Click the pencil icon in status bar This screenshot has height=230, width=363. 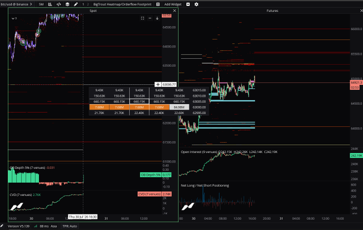pyautogui.click(x=2, y=226)
